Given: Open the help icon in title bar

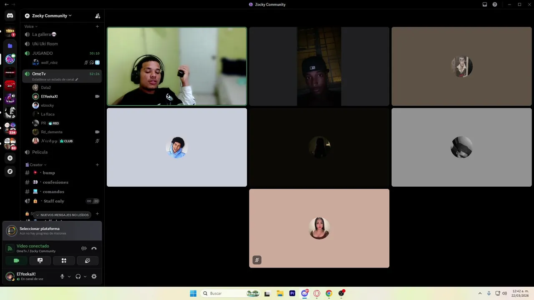Looking at the screenshot, I should (495, 5).
